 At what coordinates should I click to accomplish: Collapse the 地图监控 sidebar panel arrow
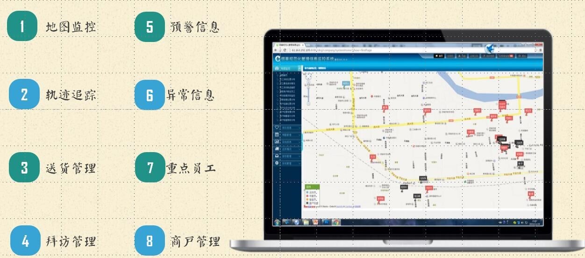tap(299, 68)
